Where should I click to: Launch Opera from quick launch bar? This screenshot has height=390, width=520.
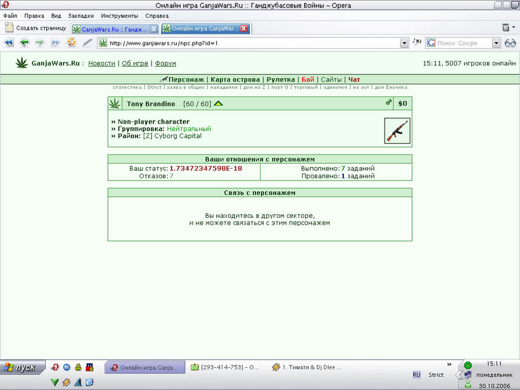pos(55,367)
